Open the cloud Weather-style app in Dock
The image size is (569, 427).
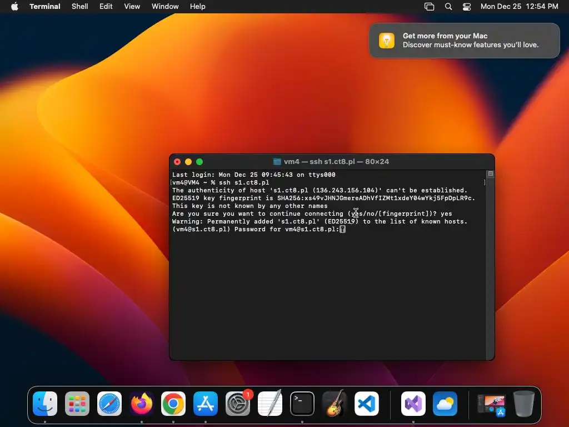click(445, 404)
